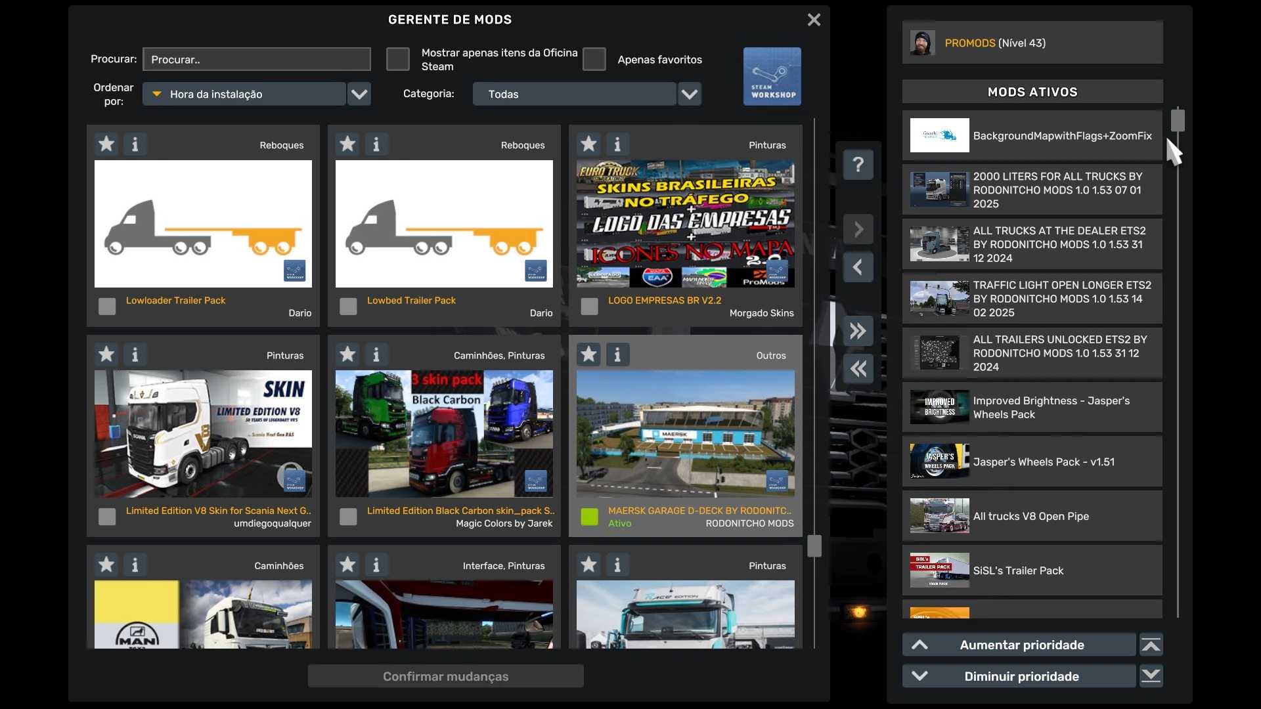Viewport: 1261px width, 709px height.
Task: Click the Procurar search field
Action: coord(256,59)
